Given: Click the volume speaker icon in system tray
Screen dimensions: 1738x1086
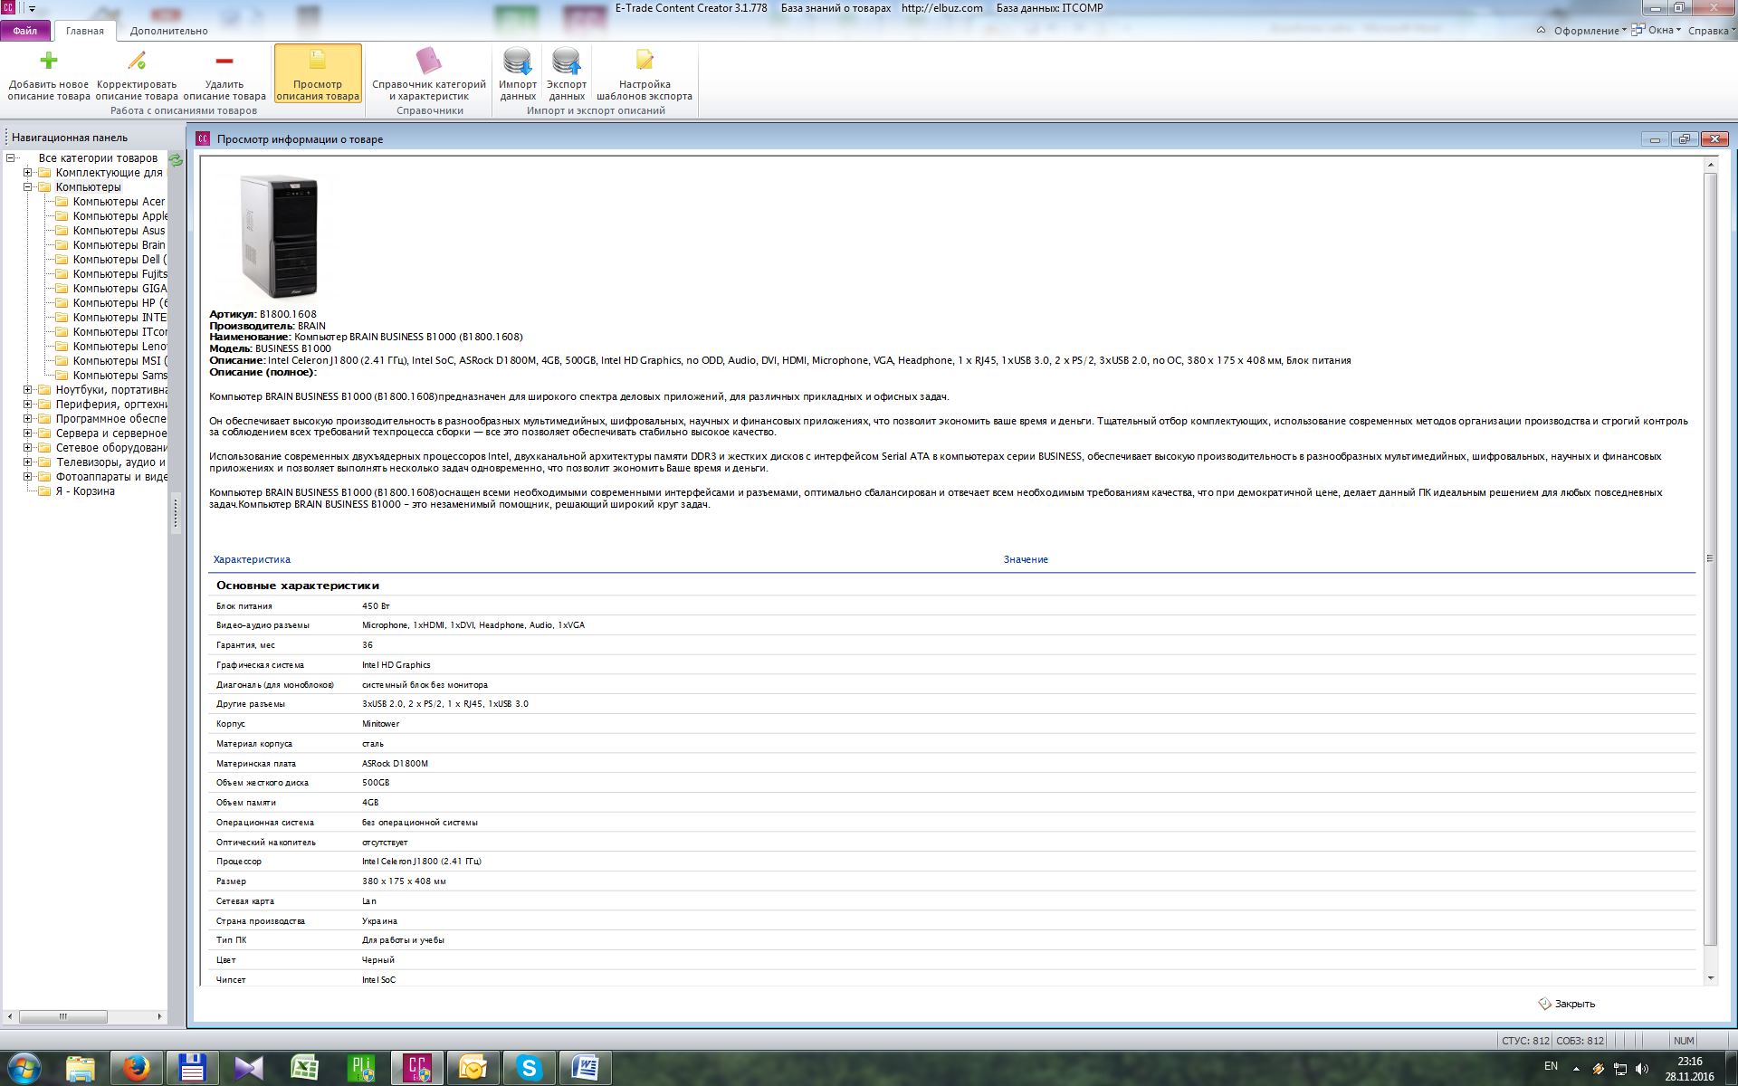Looking at the screenshot, I should coord(1642,1069).
